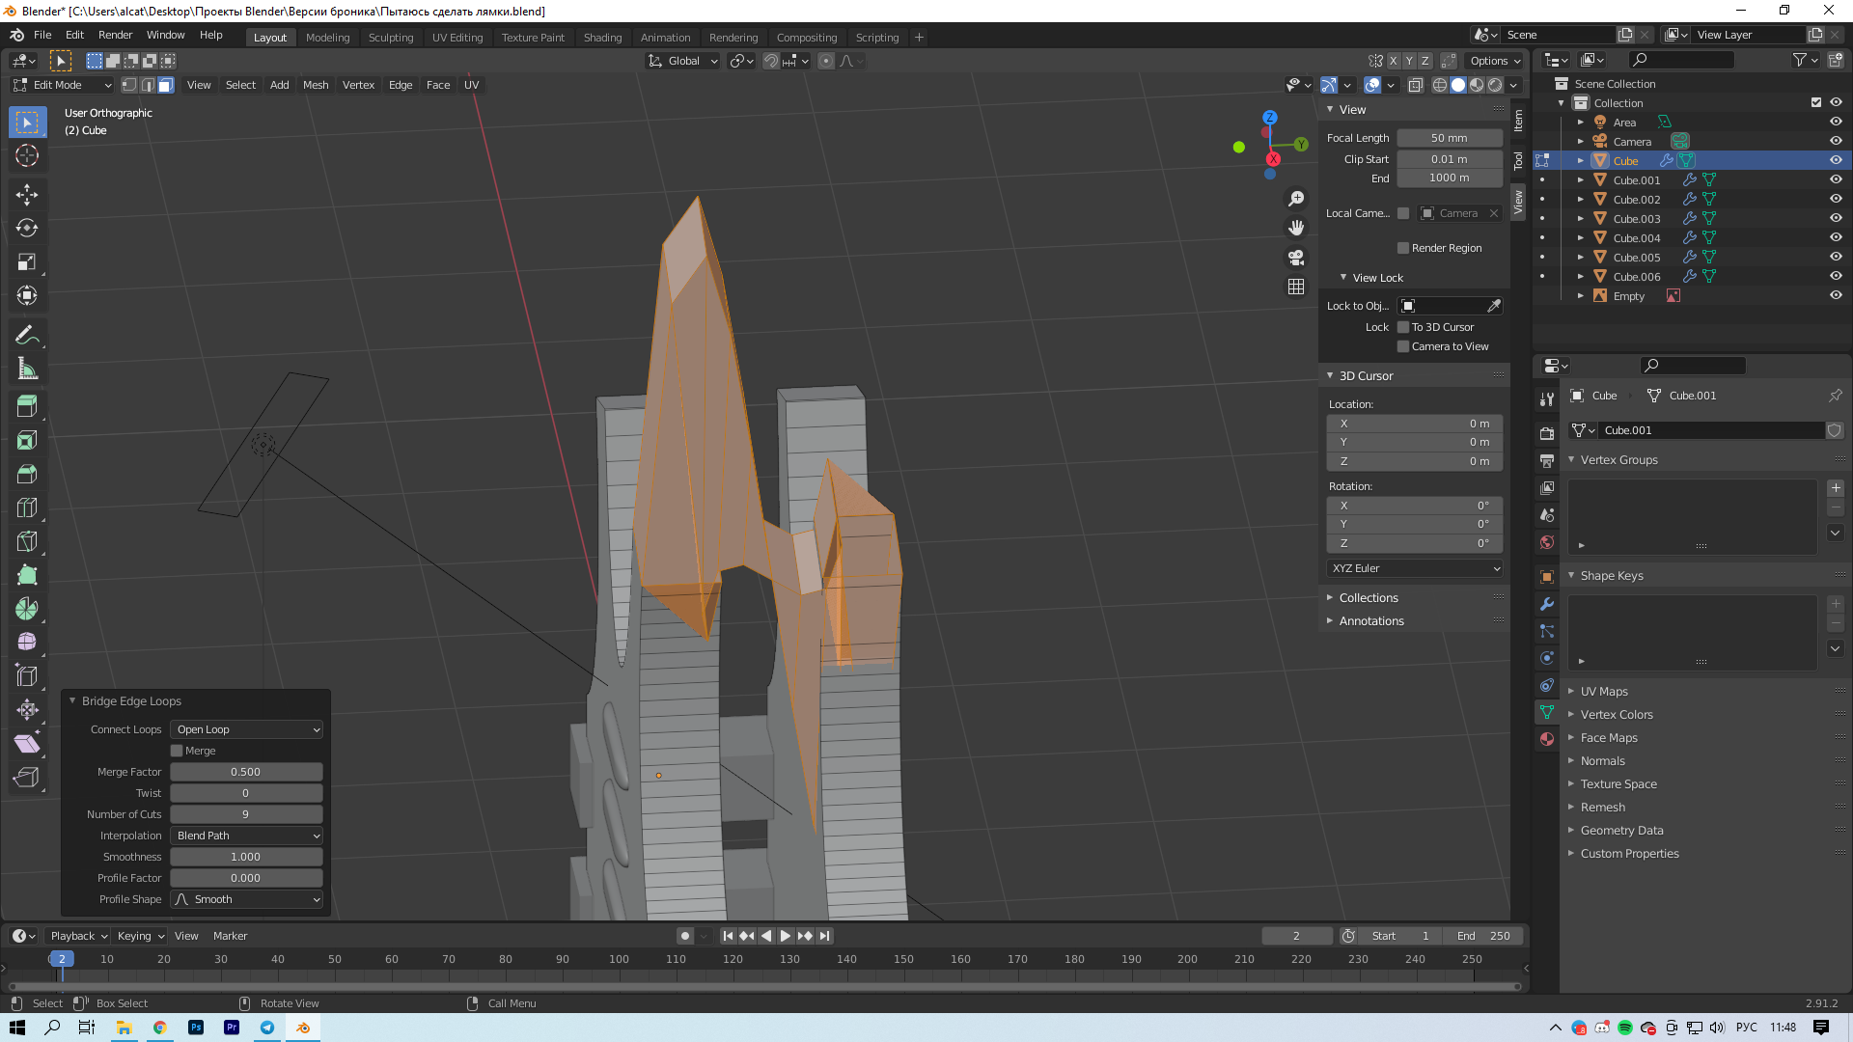Activate the Extrude Region tool
This screenshot has height=1042, width=1853.
pos(27,406)
